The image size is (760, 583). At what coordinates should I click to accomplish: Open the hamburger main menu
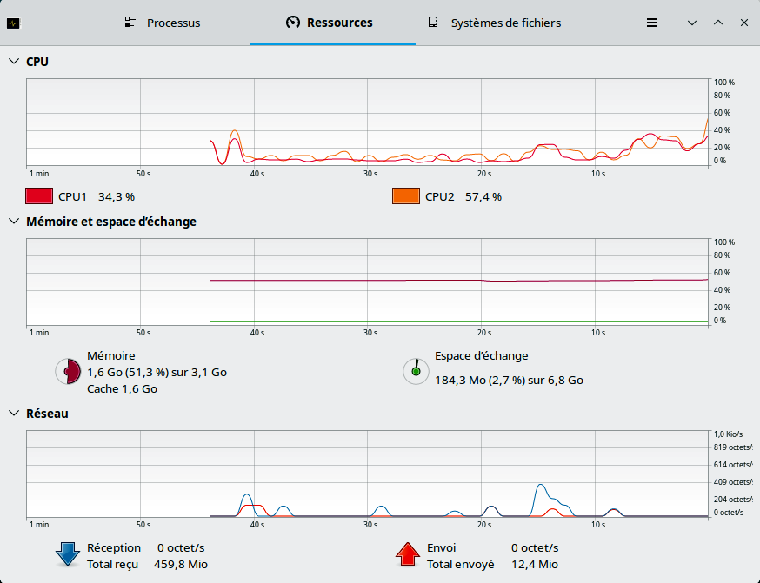(652, 23)
